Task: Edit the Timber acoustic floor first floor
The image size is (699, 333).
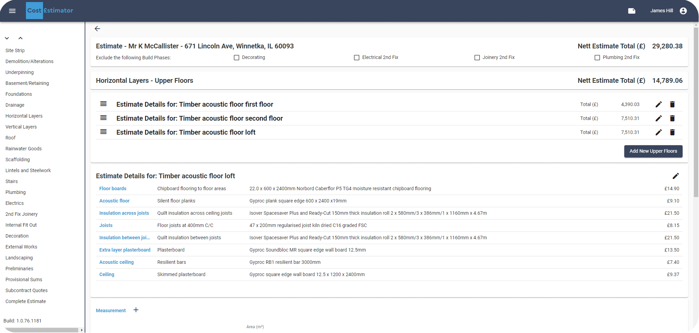Action: point(659,104)
